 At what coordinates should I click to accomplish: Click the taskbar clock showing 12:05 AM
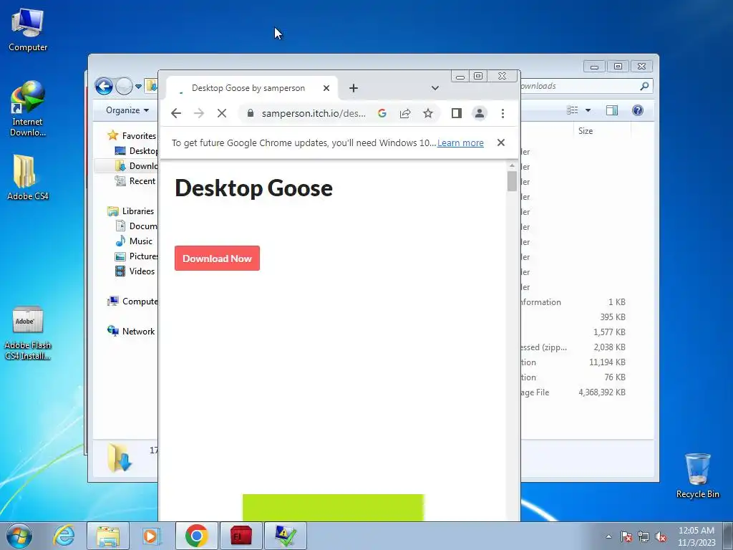click(x=696, y=536)
